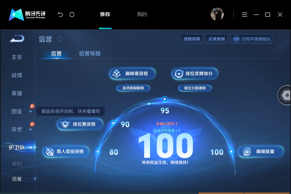This screenshot has height=194, width=291.
Task: Click the 对局环境情报站 emblem icon
Action: point(236,39)
